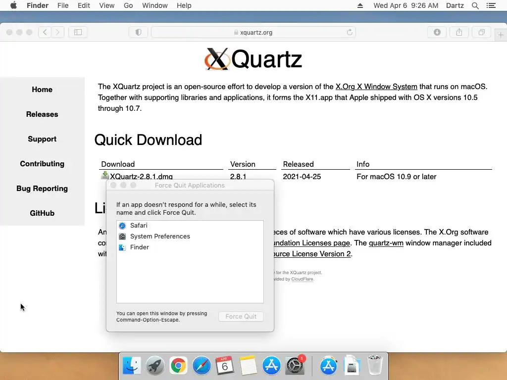Follow the Foundation Licenses page link
The height and width of the screenshot is (380, 507).
[x=312, y=243]
